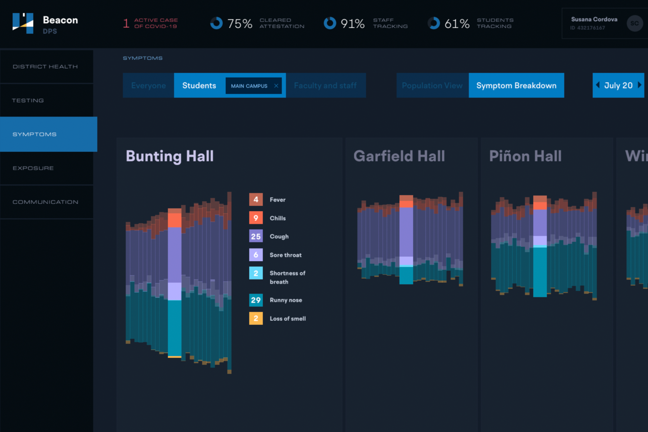Go to the next date with the right arrow
Screen dimensions: 648x432
pyautogui.click(x=639, y=85)
